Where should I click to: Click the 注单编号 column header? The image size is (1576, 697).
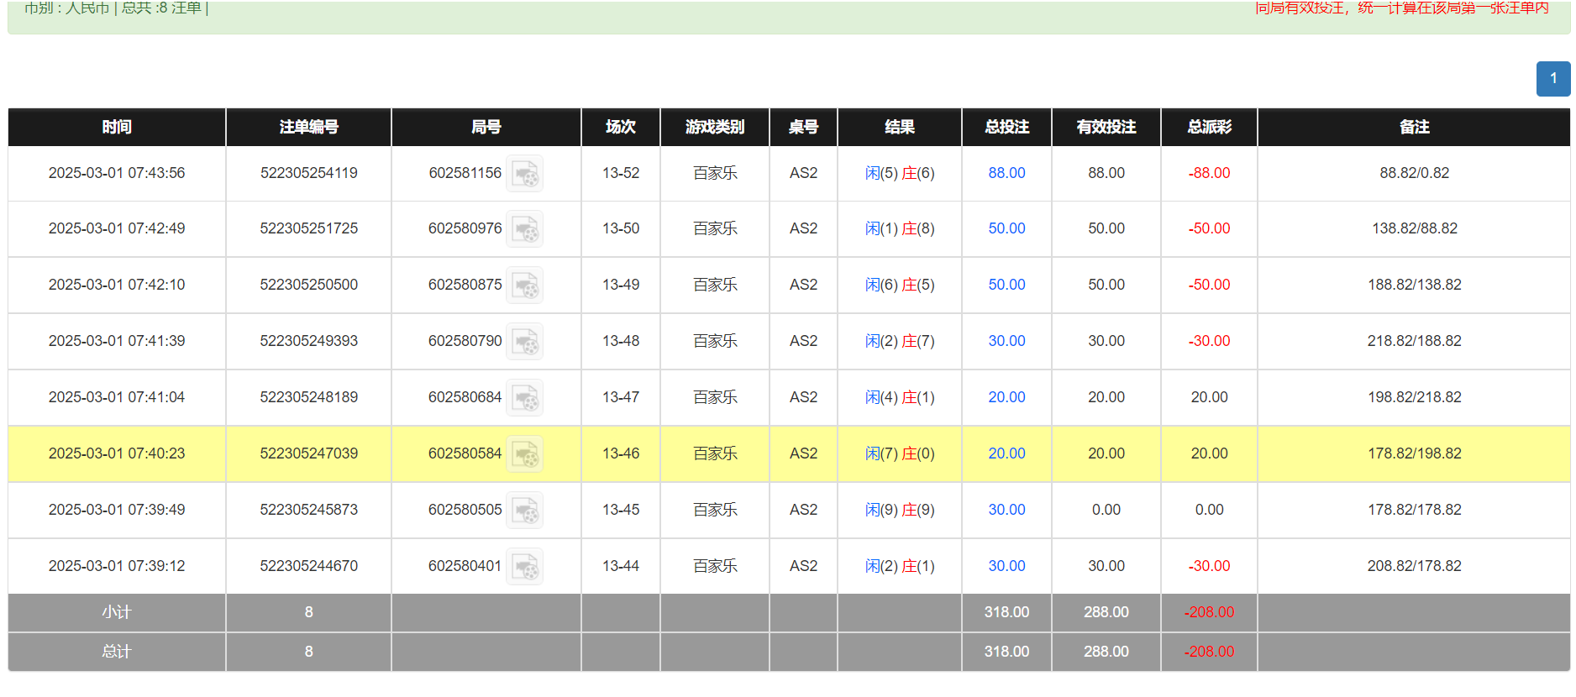click(x=308, y=127)
